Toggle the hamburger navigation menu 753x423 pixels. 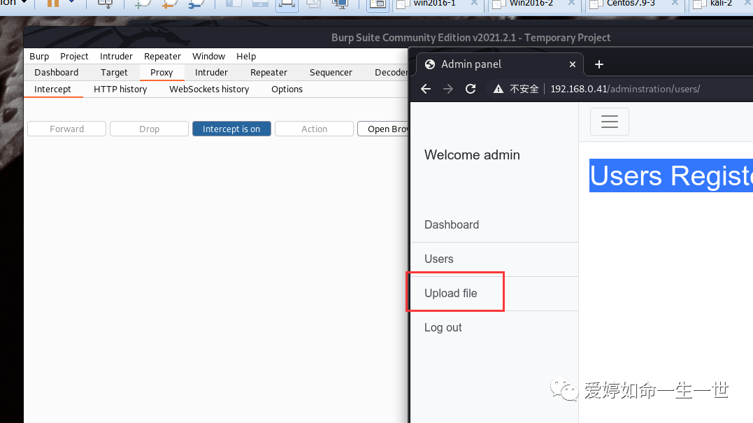[x=610, y=122]
